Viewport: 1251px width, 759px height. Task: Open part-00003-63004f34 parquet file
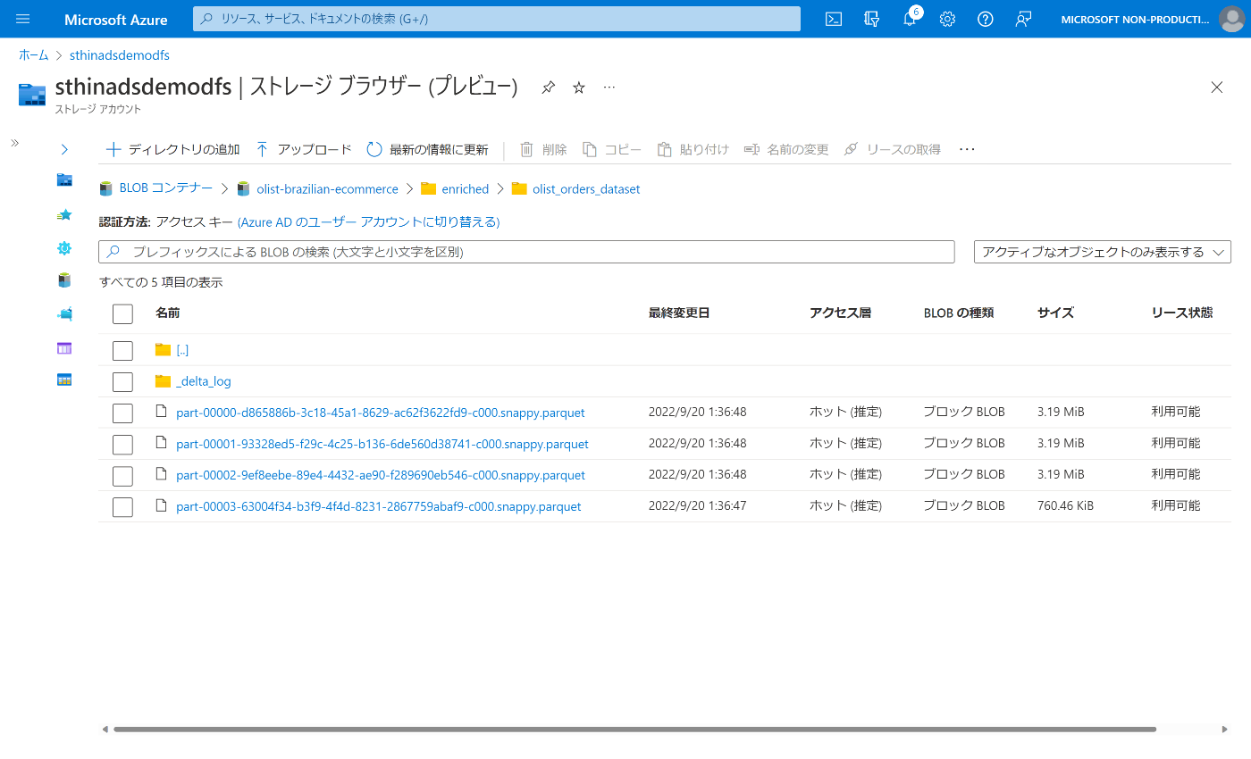click(379, 506)
